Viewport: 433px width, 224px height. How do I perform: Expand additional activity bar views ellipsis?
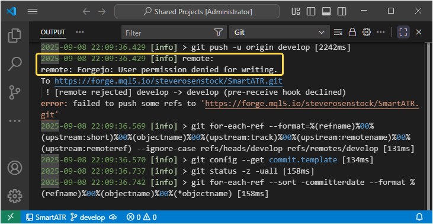(15, 121)
